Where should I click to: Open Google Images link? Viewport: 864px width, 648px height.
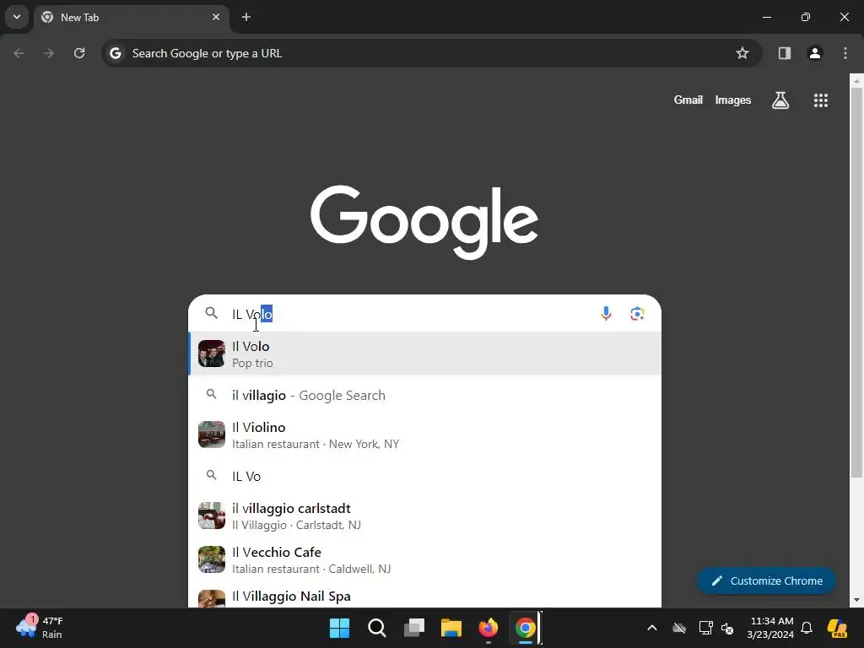click(x=733, y=100)
